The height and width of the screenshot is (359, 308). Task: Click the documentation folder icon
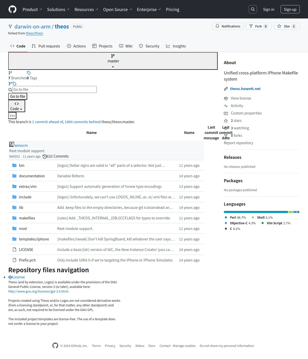tap(14, 176)
